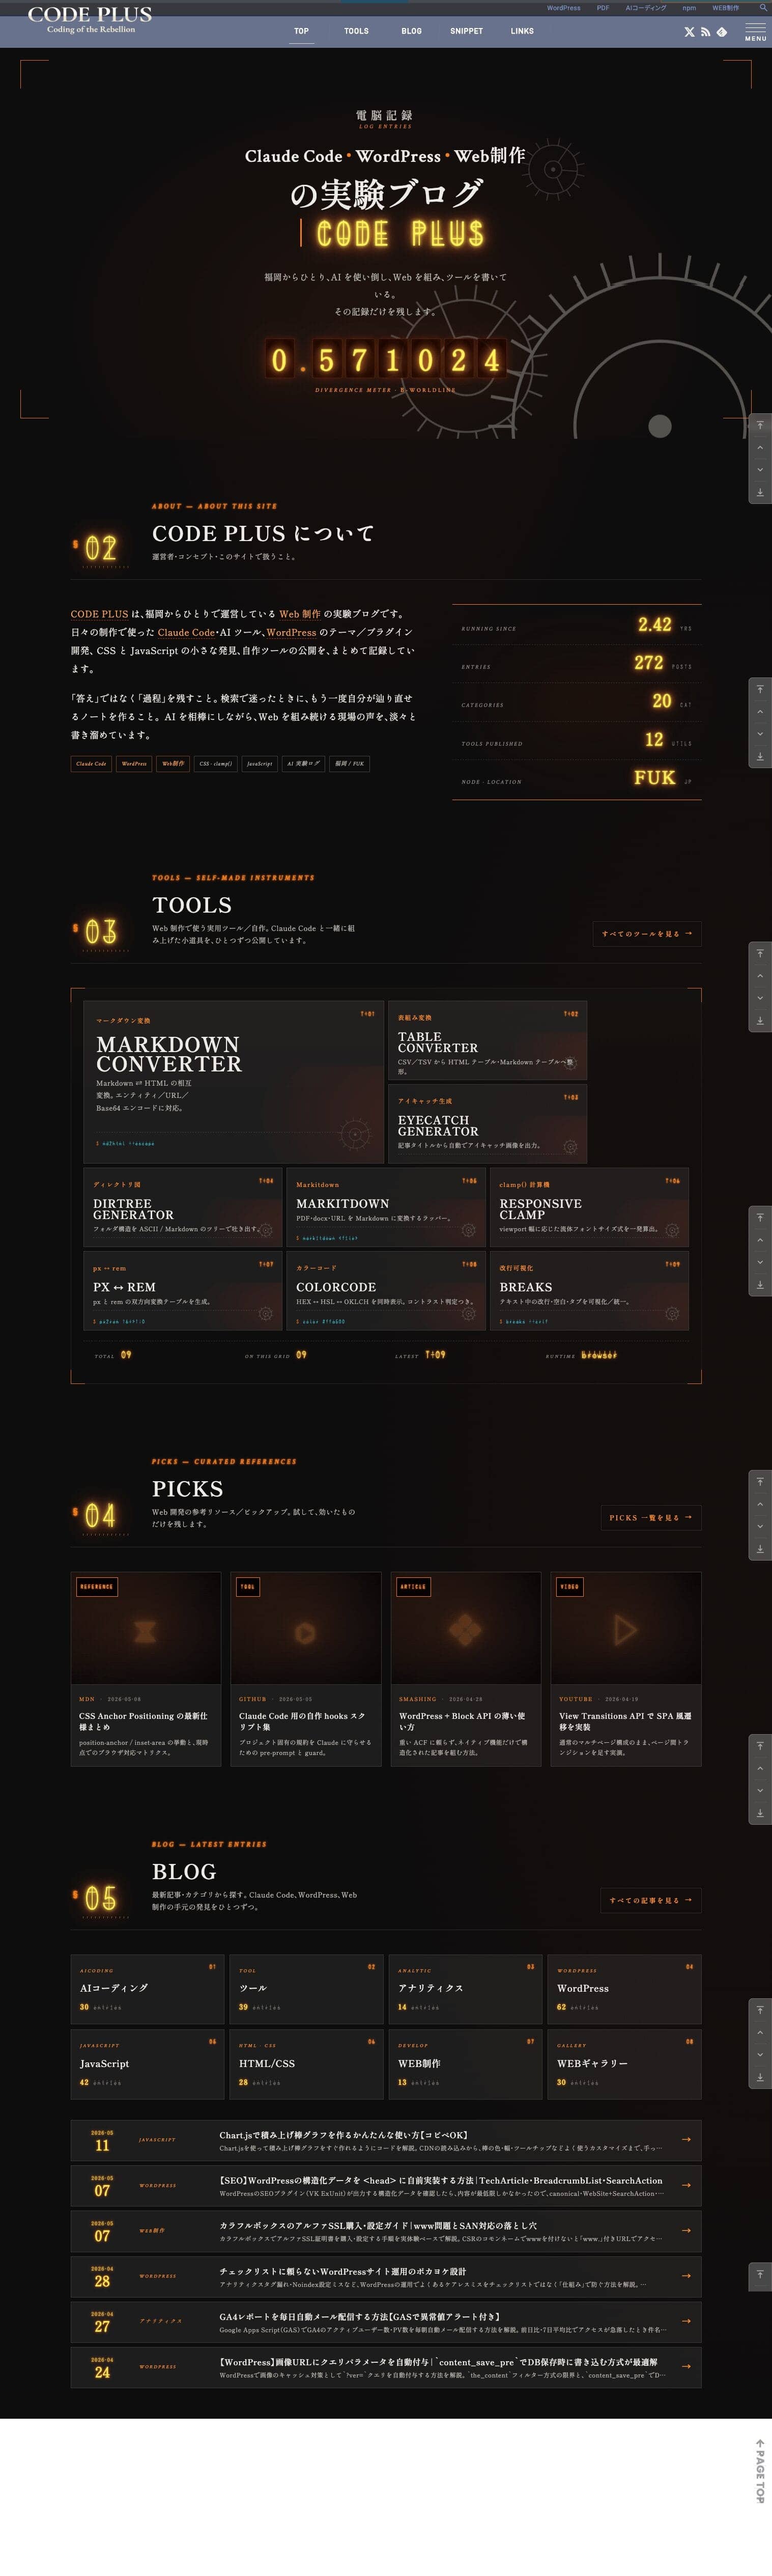Open the BLOG item in navigation bar

pos(411,31)
